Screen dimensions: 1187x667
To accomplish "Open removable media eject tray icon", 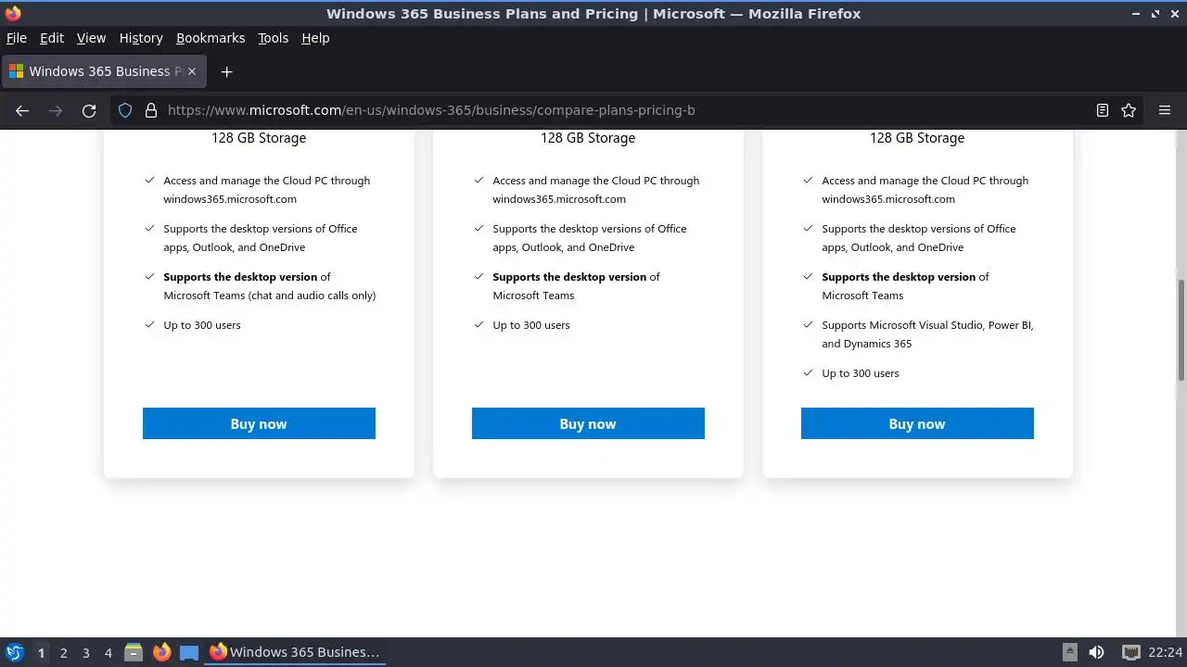I will pyautogui.click(x=1069, y=652).
